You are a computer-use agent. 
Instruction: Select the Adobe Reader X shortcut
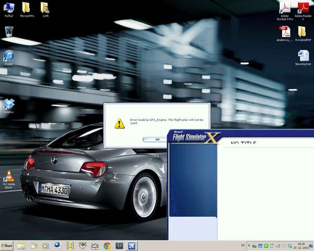click(x=303, y=11)
